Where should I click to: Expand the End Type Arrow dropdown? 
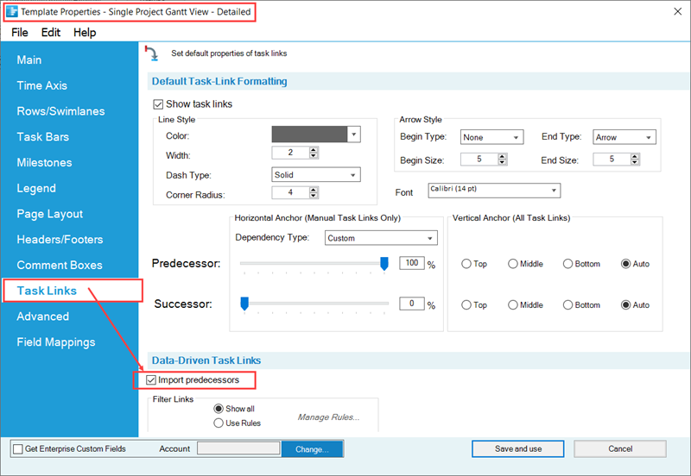click(624, 137)
